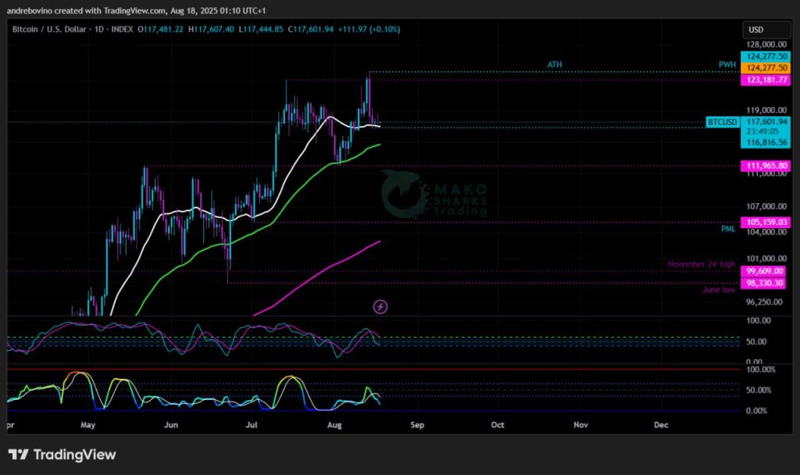Click the ATH line label
This screenshot has width=800, height=475.
point(554,64)
